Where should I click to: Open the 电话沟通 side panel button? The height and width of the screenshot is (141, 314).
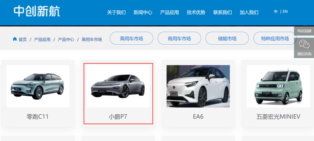pyautogui.click(x=304, y=31)
